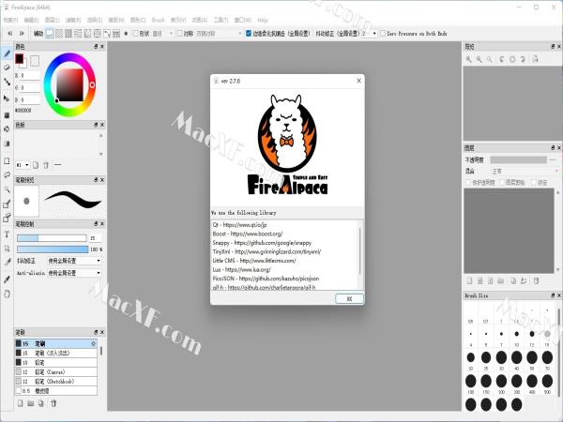Enable Zero Pressure on Both Ends
The height and width of the screenshot is (422, 563).
point(383,34)
